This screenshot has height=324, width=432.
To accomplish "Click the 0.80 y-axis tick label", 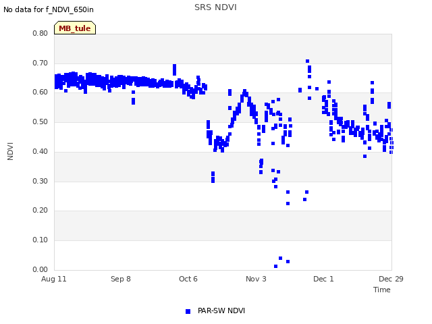I will [x=40, y=33].
